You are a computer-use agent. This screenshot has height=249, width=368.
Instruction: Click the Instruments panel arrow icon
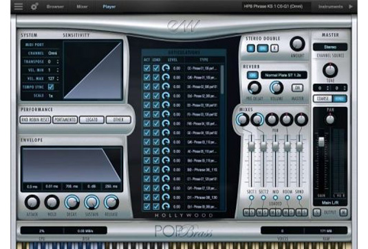tap(351, 7)
